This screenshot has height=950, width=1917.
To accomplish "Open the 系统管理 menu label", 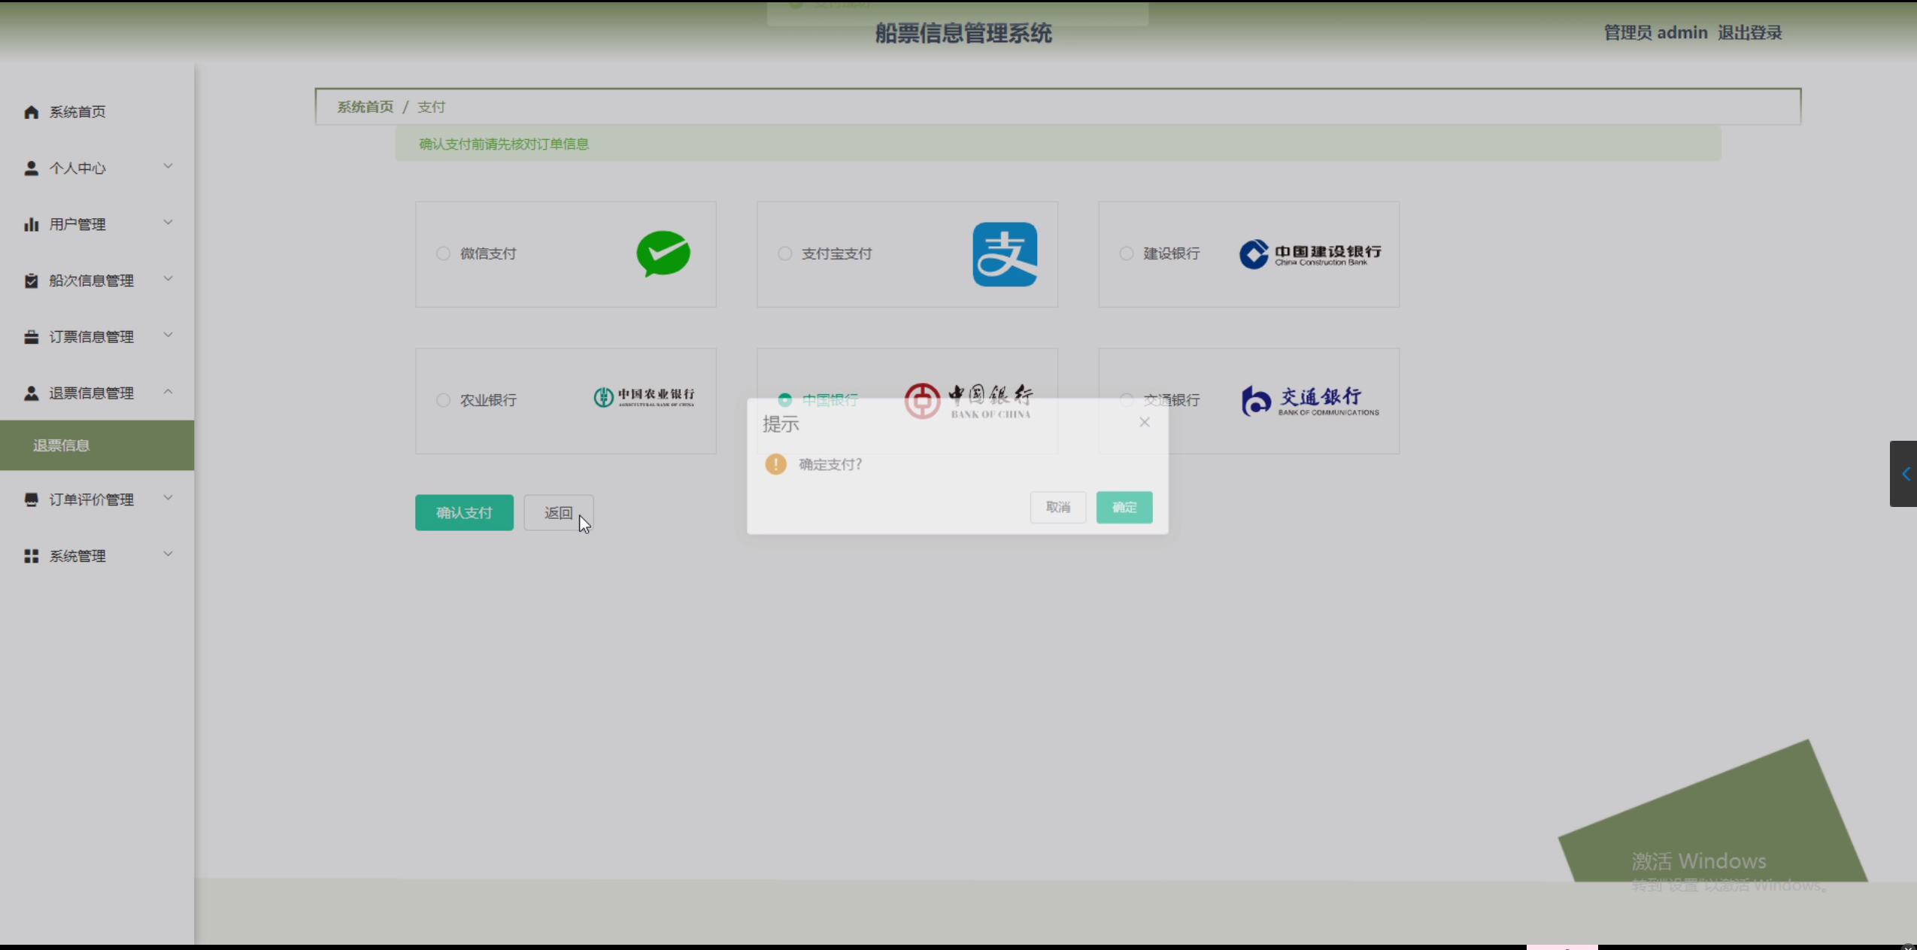I will (x=77, y=556).
